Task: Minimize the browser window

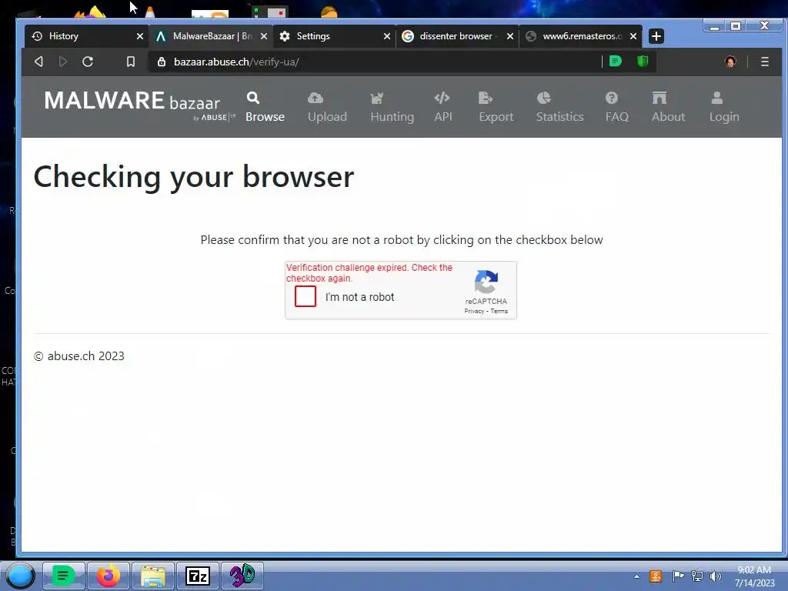Action: (714, 25)
